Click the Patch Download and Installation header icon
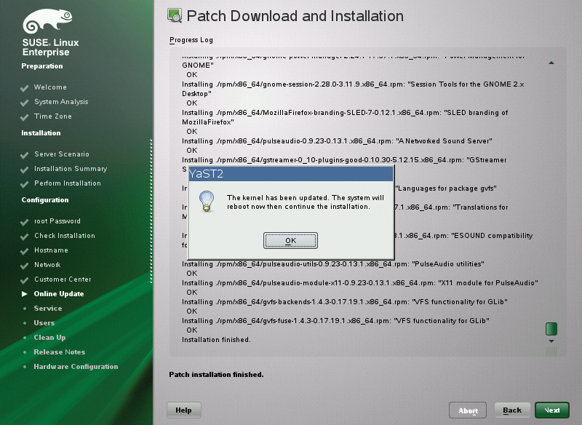This screenshot has height=425, width=582. [174, 15]
